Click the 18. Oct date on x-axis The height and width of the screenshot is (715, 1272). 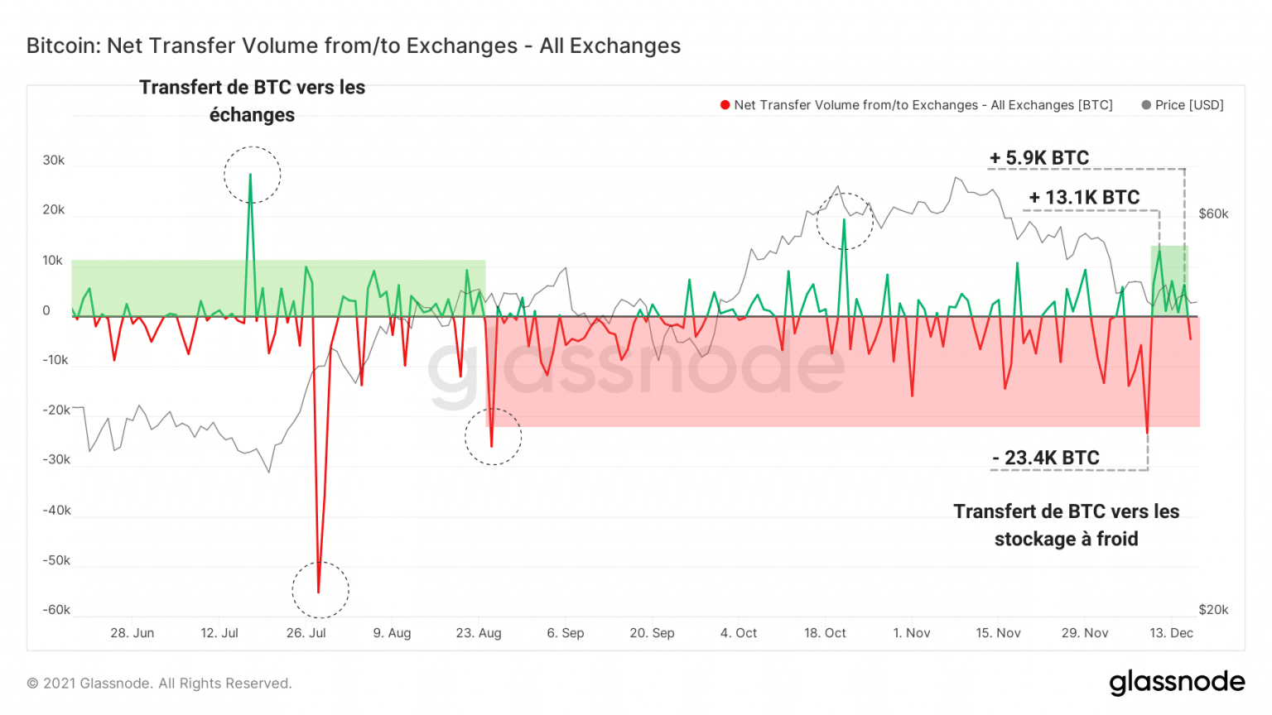(825, 633)
